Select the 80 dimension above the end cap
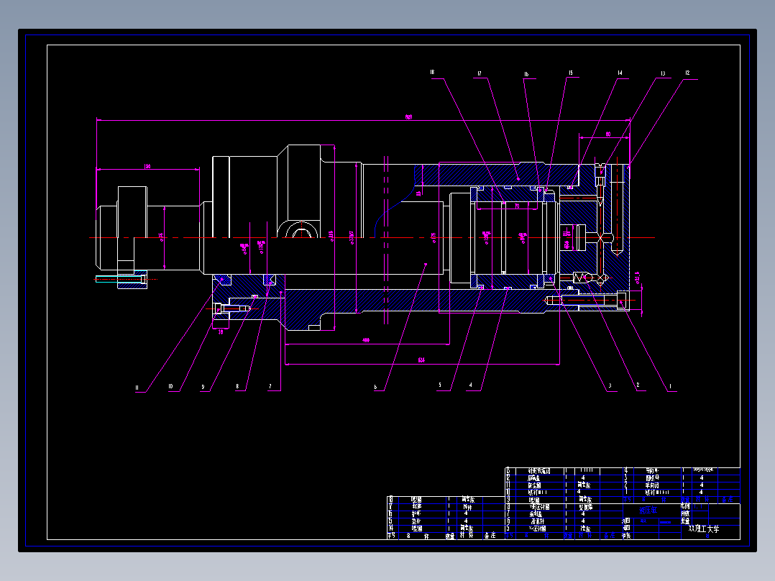This screenshot has height=581, width=775. (608, 134)
